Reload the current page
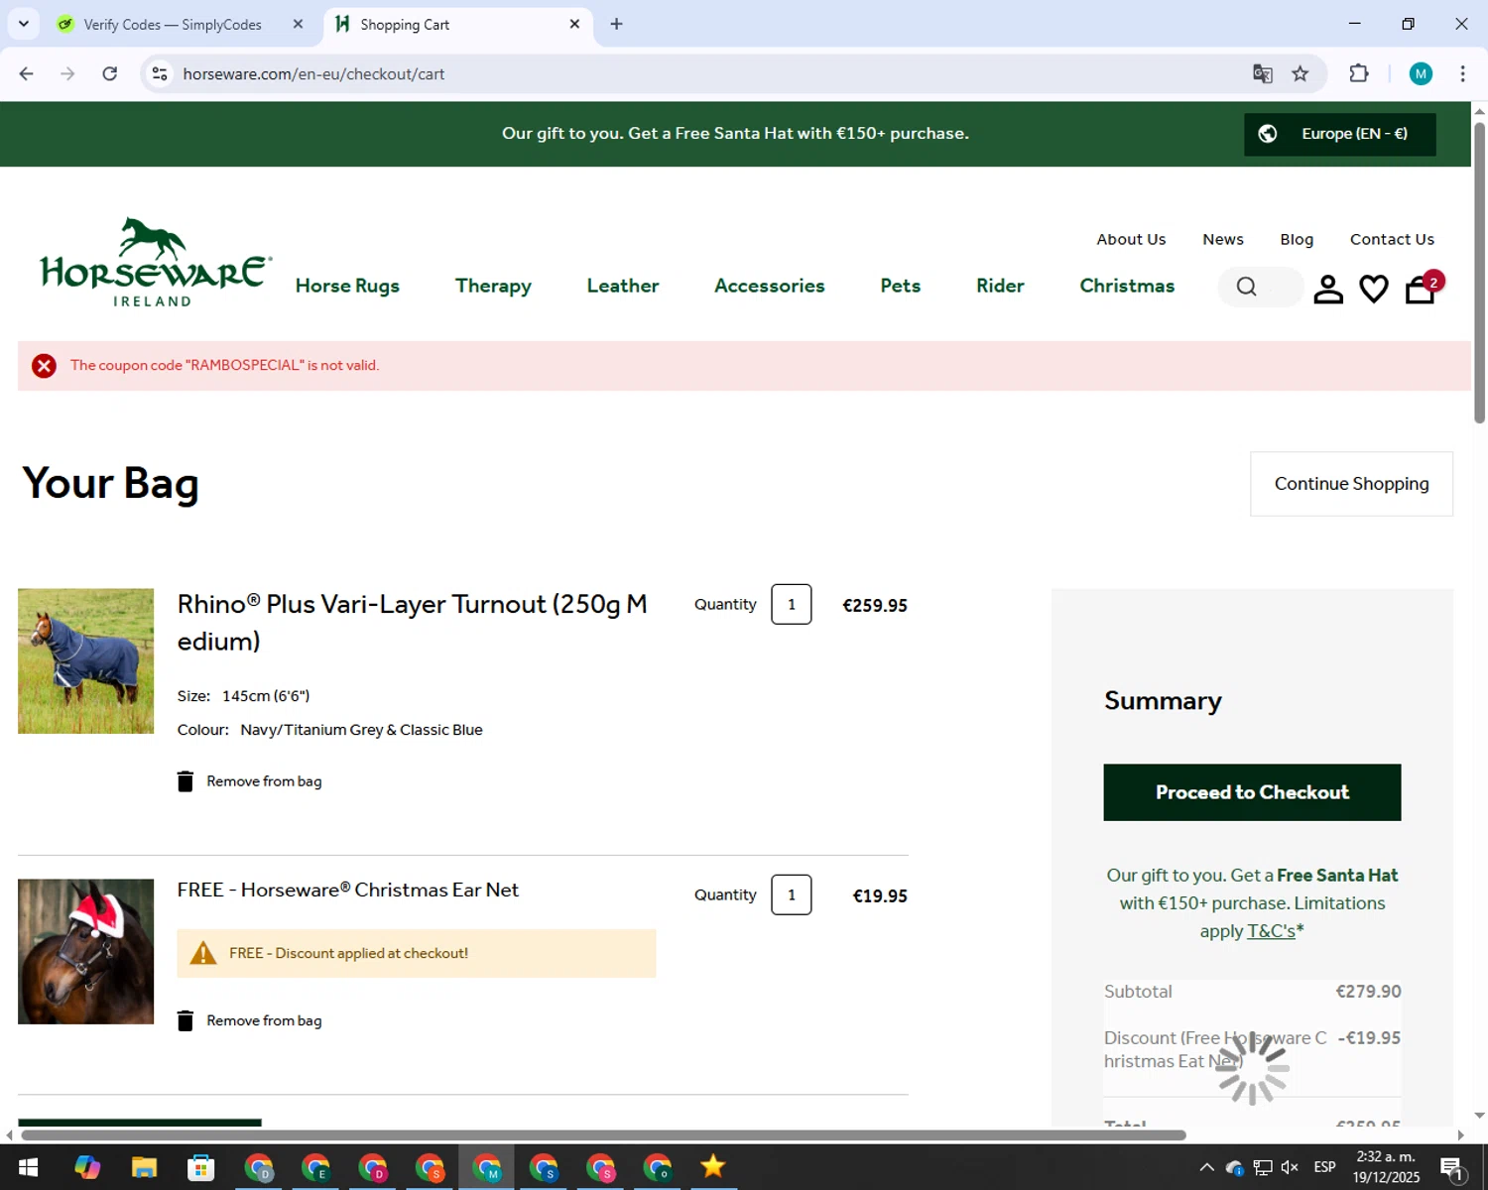 tap(110, 73)
